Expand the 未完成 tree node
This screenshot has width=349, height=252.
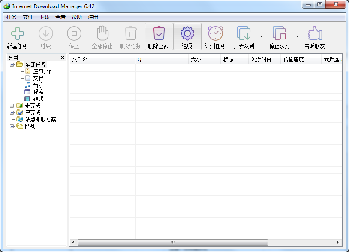[12, 106]
